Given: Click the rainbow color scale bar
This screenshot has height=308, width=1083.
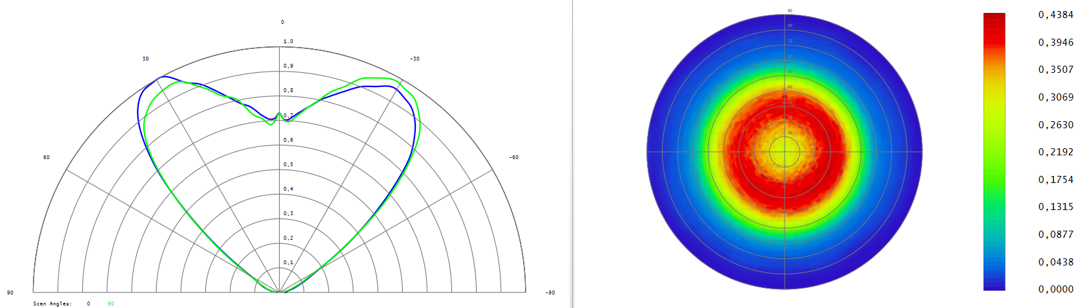Looking at the screenshot, I should pyautogui.click(x=994, y=151).
